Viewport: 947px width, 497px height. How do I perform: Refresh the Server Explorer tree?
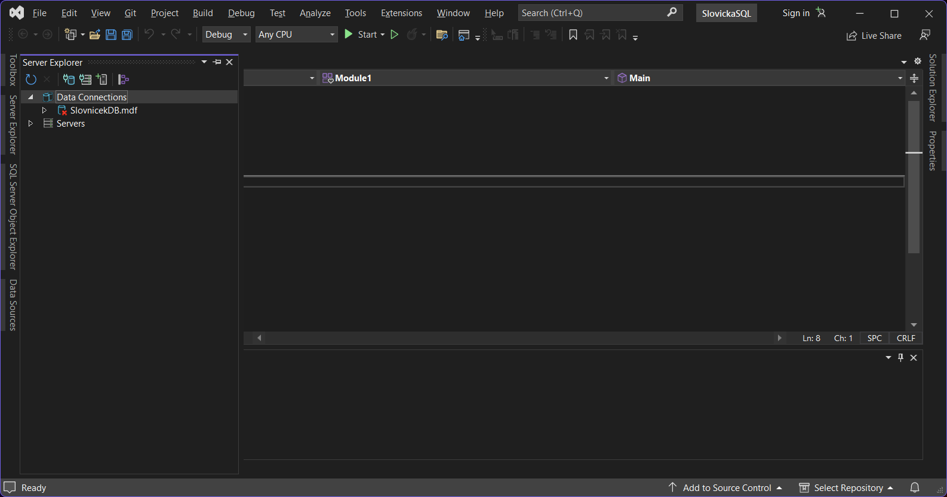click(31, 79)
